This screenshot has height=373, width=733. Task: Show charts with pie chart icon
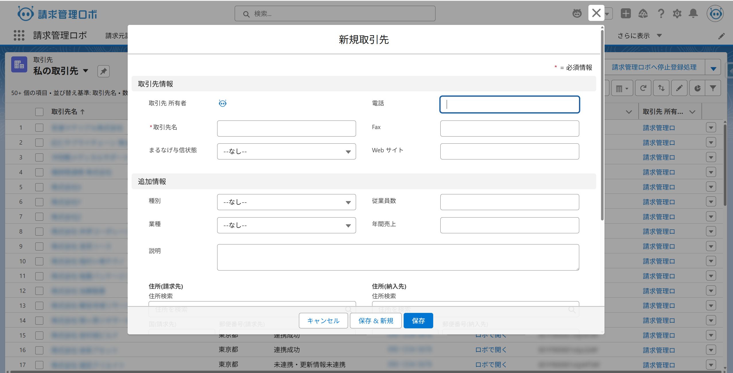tap(697, 88)
